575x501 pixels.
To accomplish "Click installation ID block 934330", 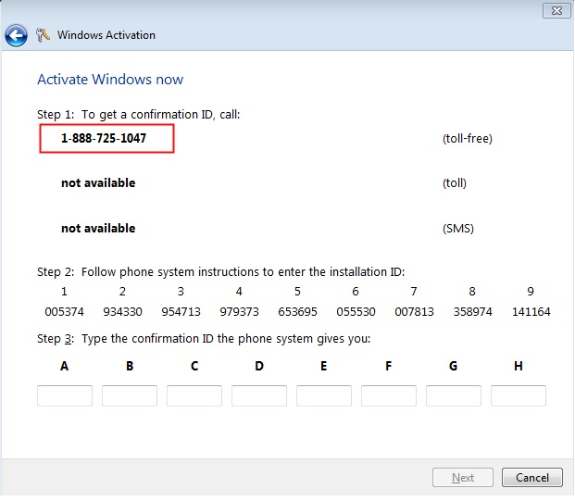I will [122, 312].
